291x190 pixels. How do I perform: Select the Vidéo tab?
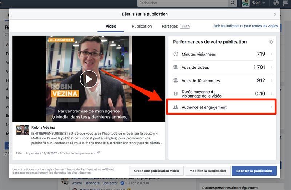(x=111, y=26)
